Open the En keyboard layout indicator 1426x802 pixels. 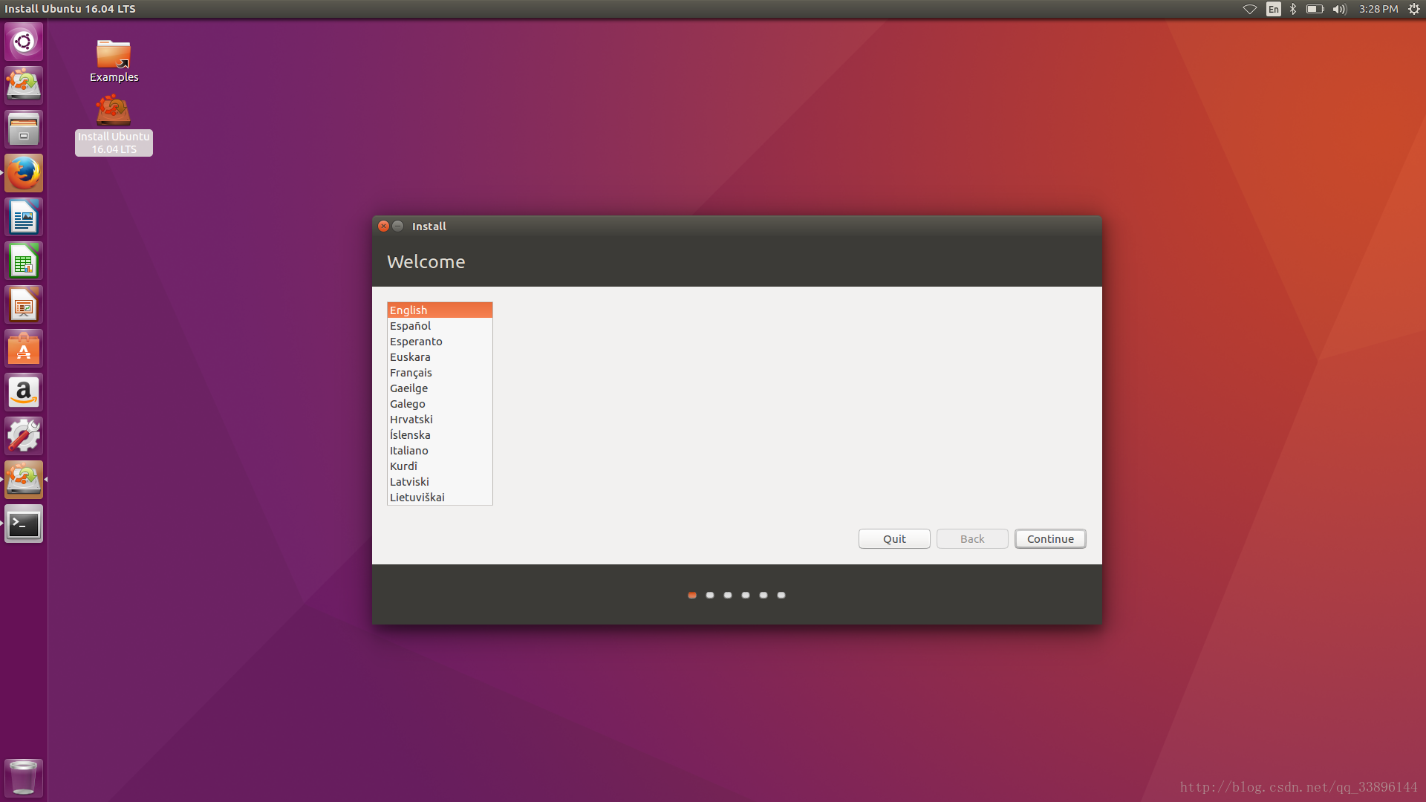[x=1274, y=9]
